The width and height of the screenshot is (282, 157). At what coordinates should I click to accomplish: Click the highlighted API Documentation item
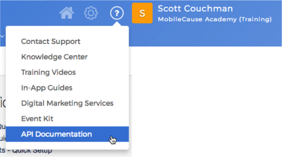tap(57, 134)
